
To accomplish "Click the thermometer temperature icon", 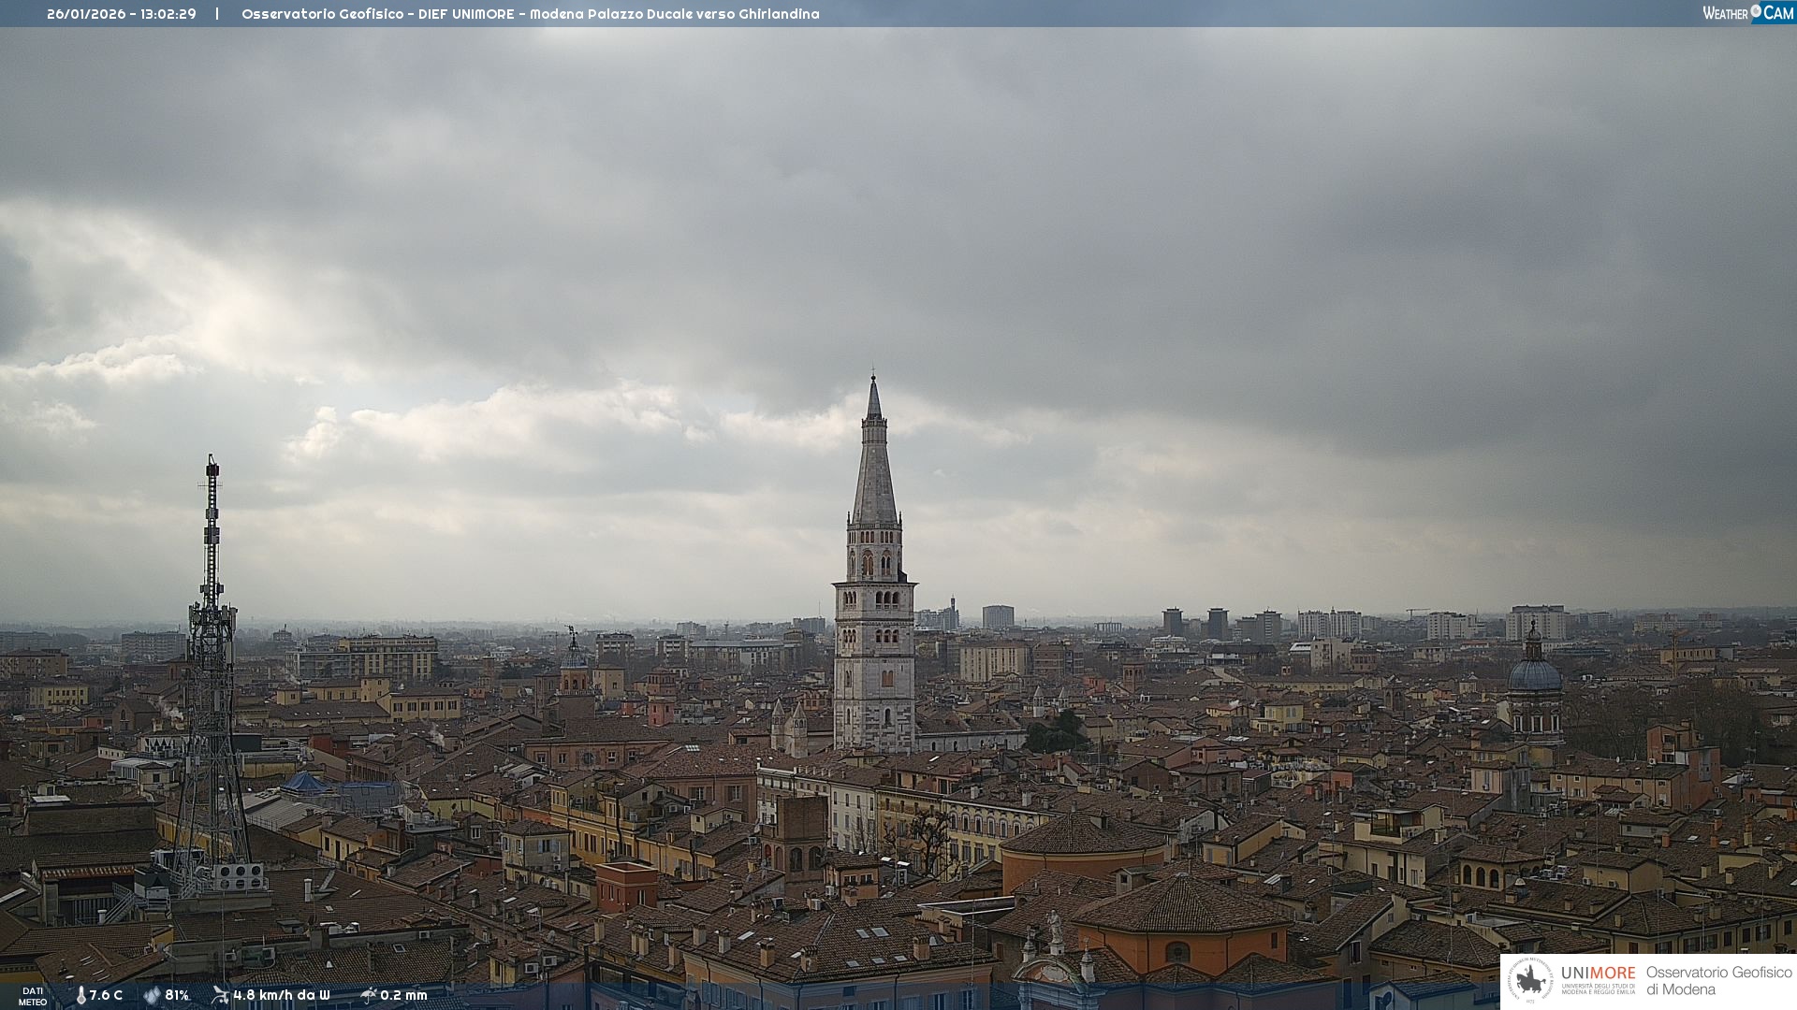I will click(x=80, y=995).
